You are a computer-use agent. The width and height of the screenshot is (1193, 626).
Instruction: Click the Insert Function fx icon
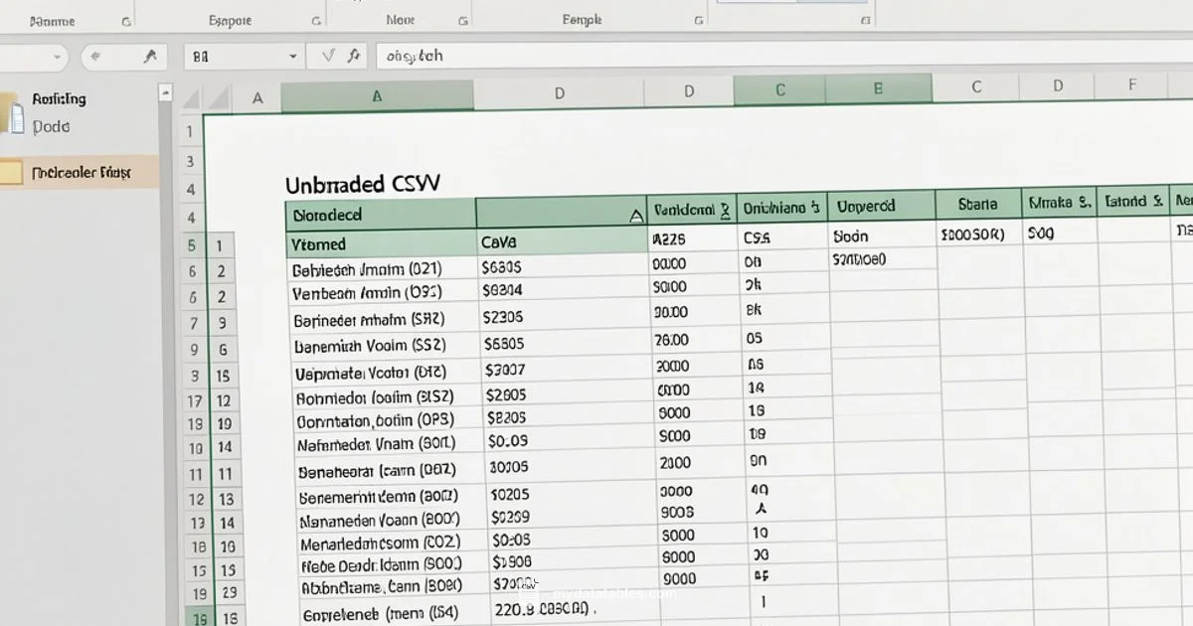tap(355, 55)
